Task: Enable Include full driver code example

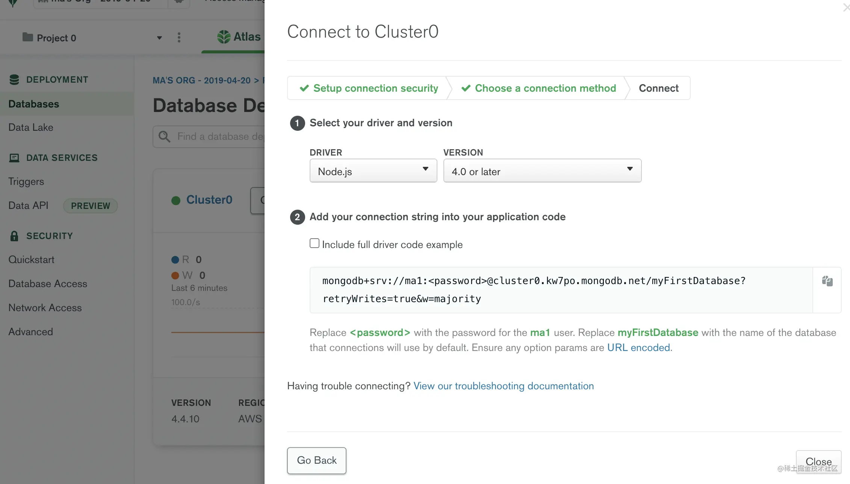Action: click(315, 244)
